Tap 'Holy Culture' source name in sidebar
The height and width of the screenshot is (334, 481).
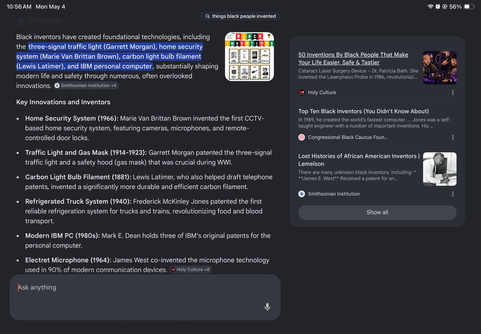click(x=322, y=93)
